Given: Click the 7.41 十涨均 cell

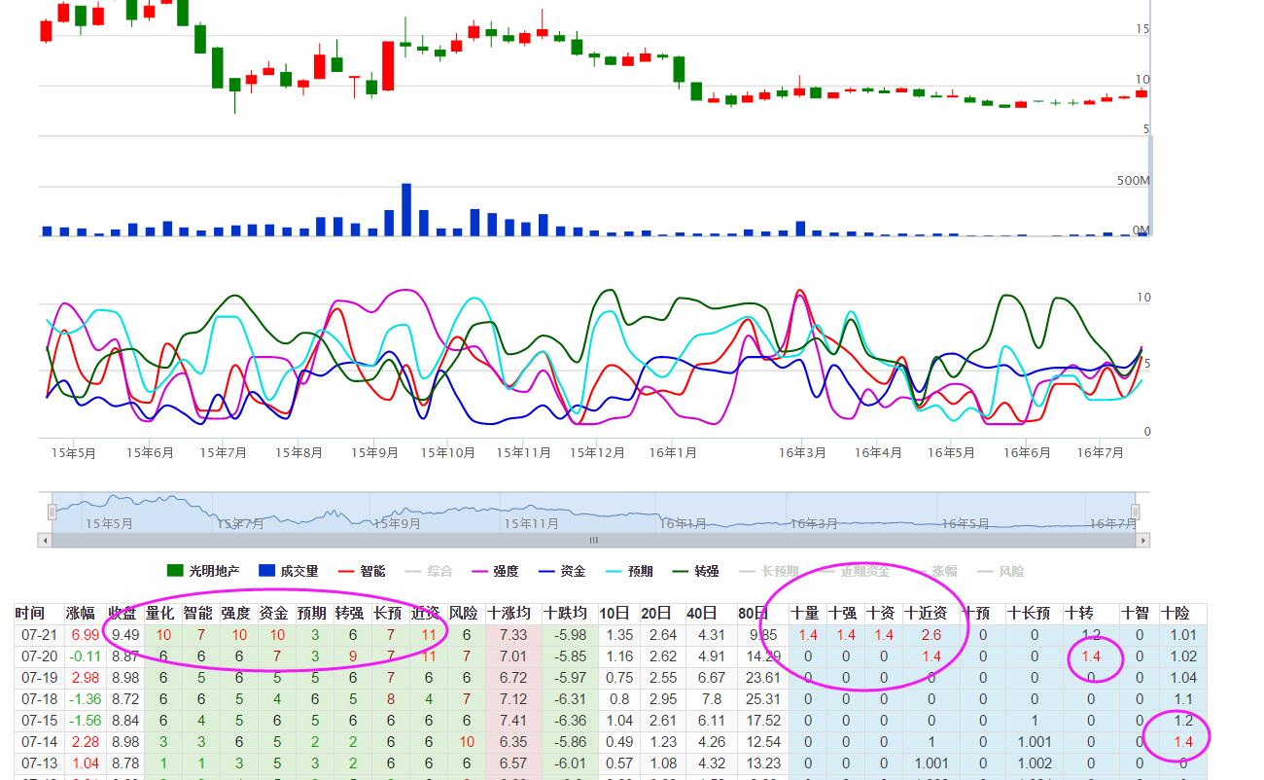Looking at the screenshot, I should point(513,721).
